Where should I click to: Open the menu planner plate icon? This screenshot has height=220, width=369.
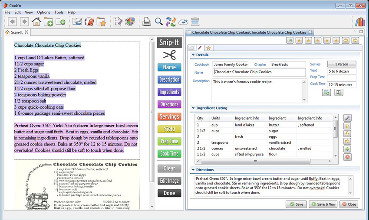(89, 22)
